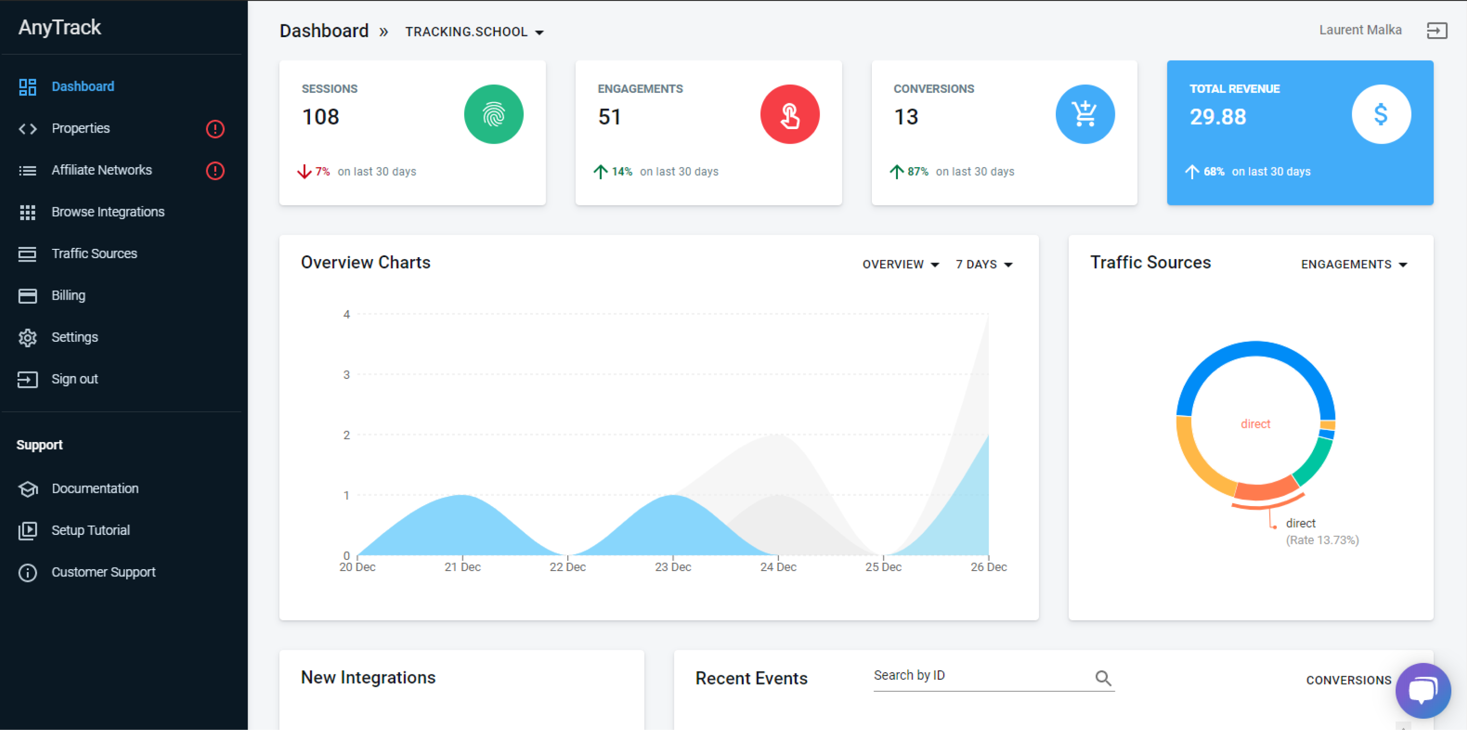The height and width of the screenshot is (730, 1467).
Task: Click the green fingerprint Sessions icon
Action: (x=493, y=114)
